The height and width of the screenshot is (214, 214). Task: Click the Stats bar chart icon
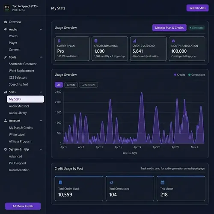click(6, 92)
